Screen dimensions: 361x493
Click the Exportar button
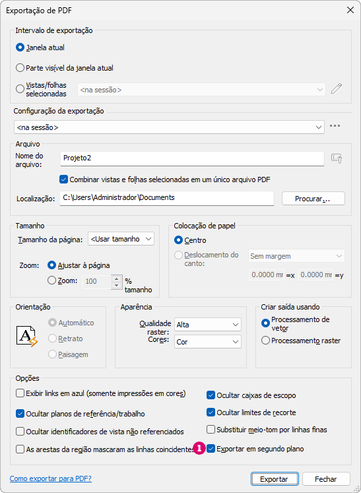tap(274, 479)
